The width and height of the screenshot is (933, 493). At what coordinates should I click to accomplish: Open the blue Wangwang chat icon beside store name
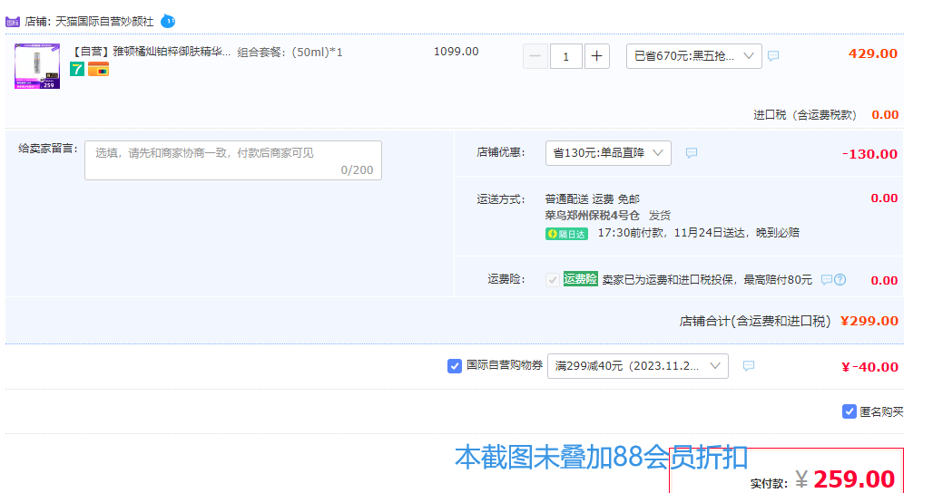click(x=168, y=22)
